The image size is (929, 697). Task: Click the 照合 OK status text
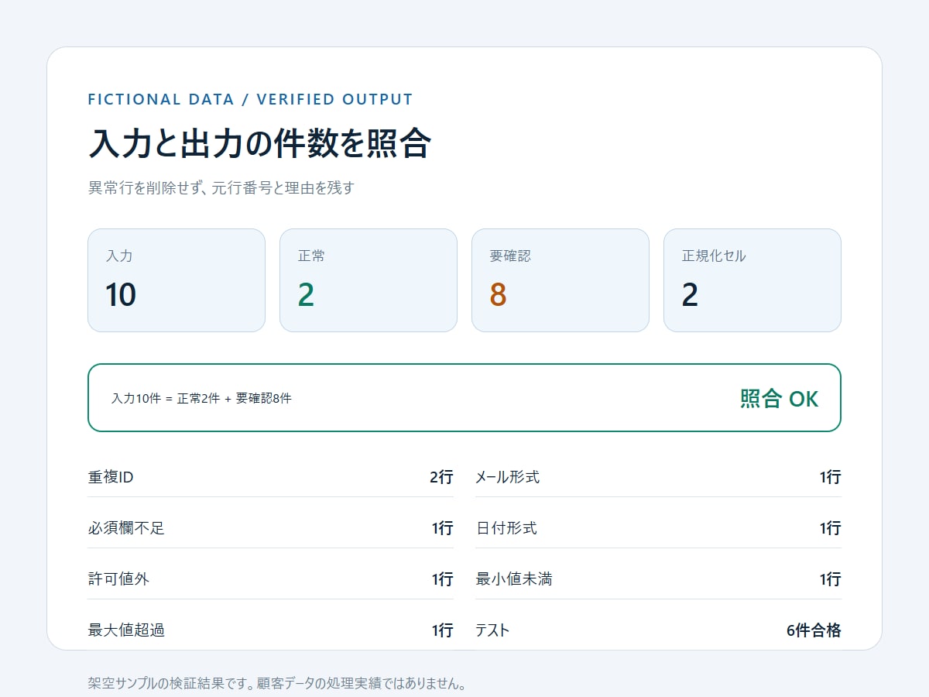point(779,398)
